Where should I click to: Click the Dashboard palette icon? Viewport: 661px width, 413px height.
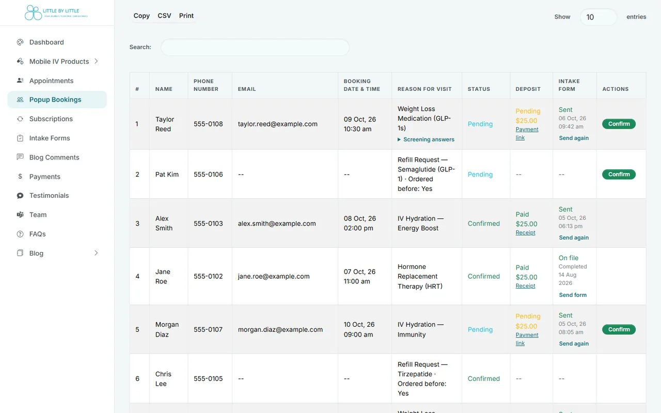20,42
